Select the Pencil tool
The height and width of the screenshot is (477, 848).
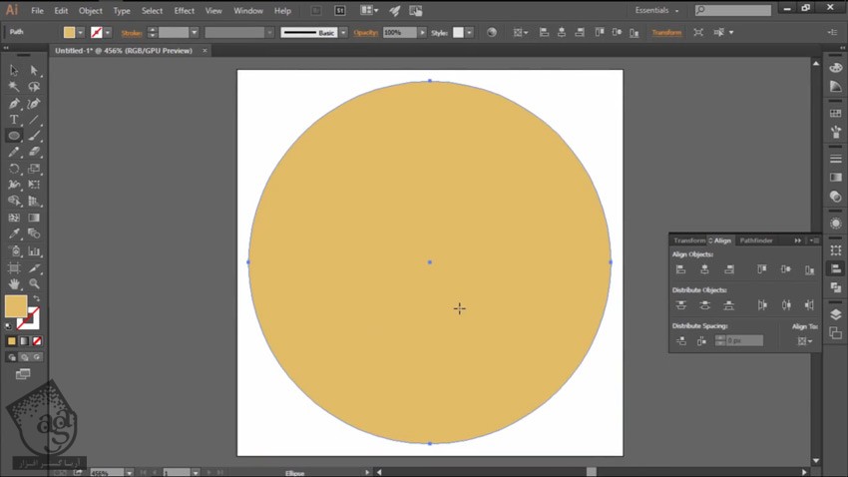point(14,152)
